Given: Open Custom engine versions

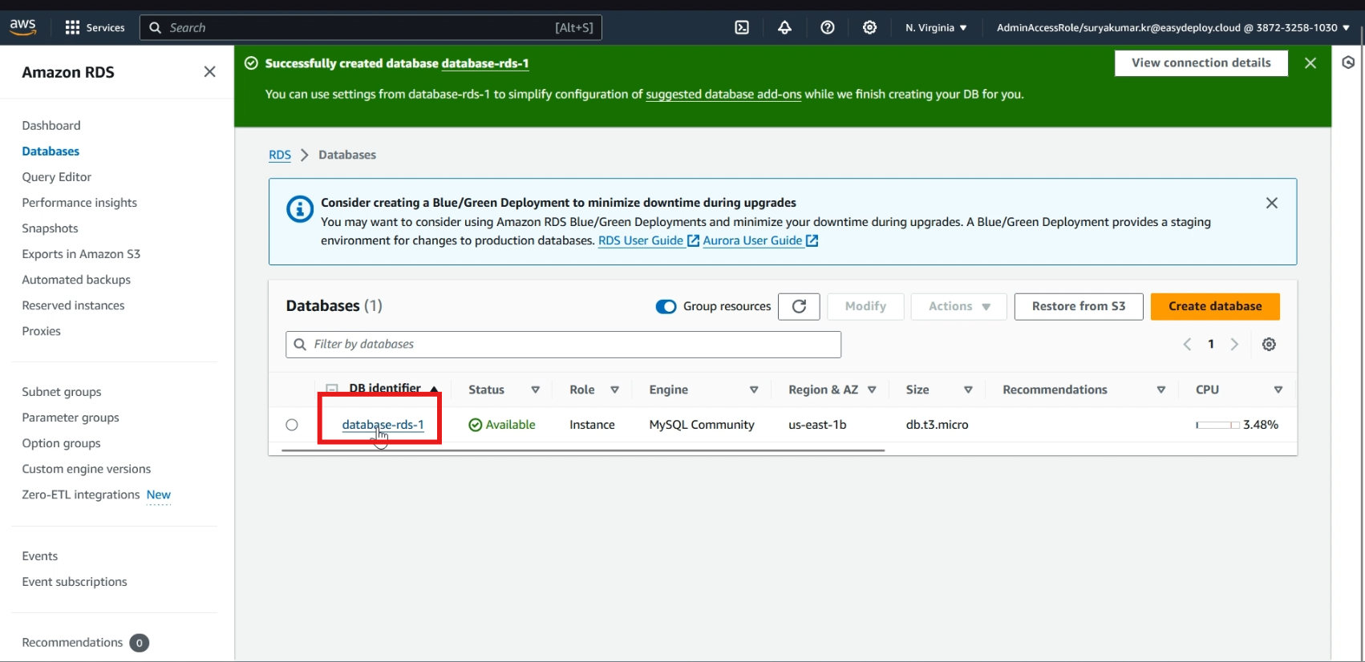Looking at the screenshot, I should coord(87,468).
